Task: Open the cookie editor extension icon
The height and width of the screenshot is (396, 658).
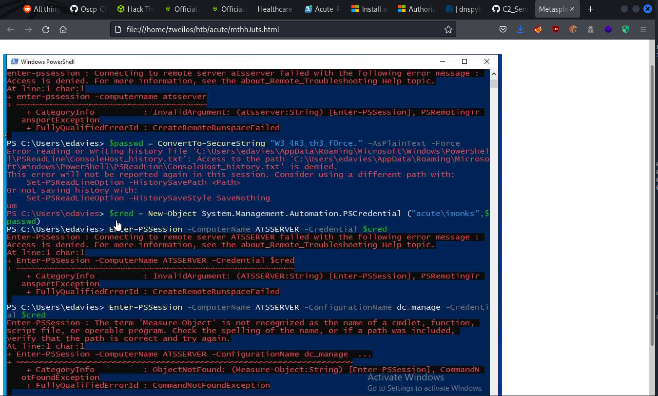Action: click(x=573, y=29)
